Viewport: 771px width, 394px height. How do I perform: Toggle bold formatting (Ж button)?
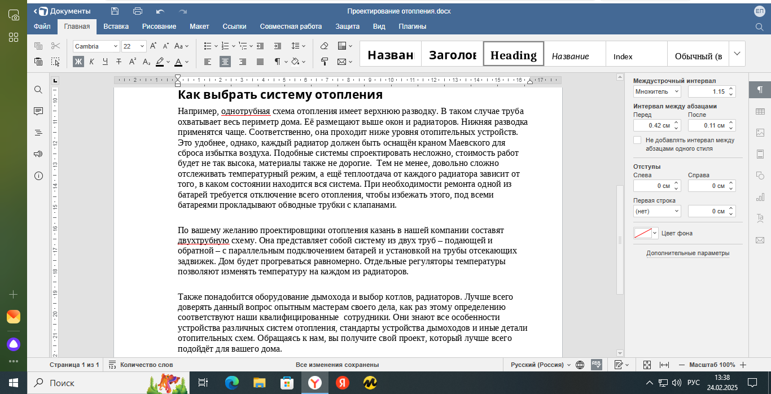point(78,62)
